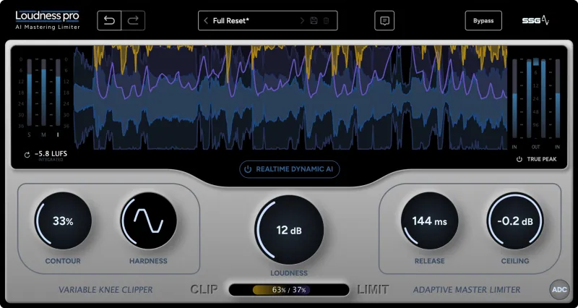Click the VARIABLE KNEE CLIPPER label
578x308 pixels.
coord(105,290)
